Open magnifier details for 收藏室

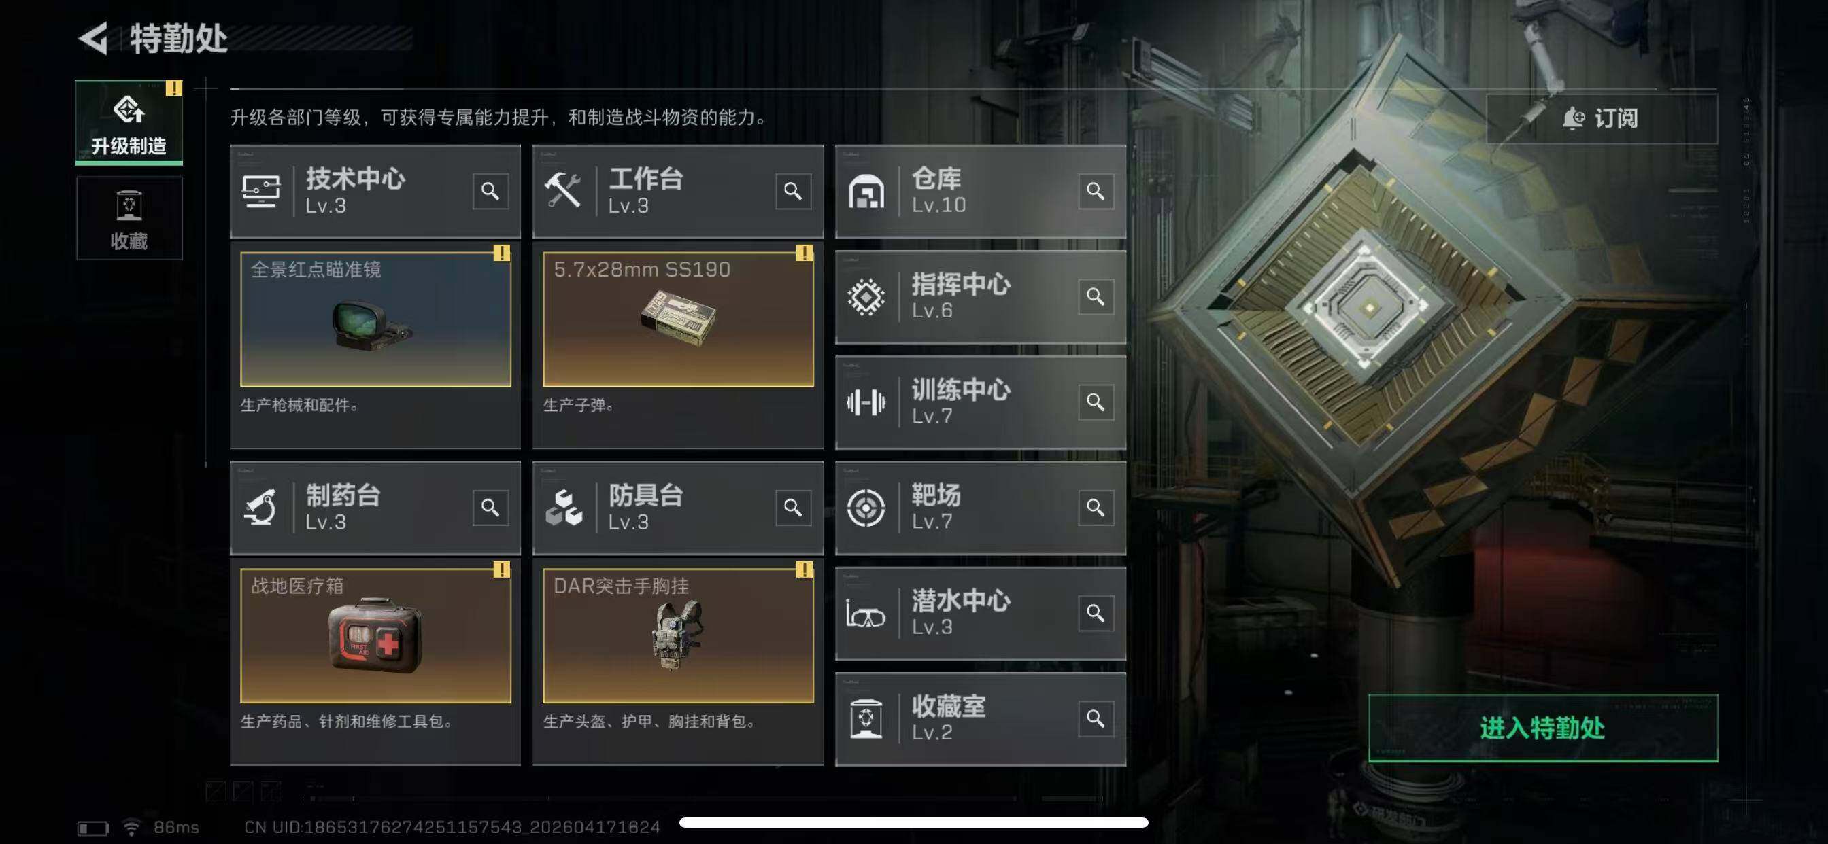[x=1096, y=718]
